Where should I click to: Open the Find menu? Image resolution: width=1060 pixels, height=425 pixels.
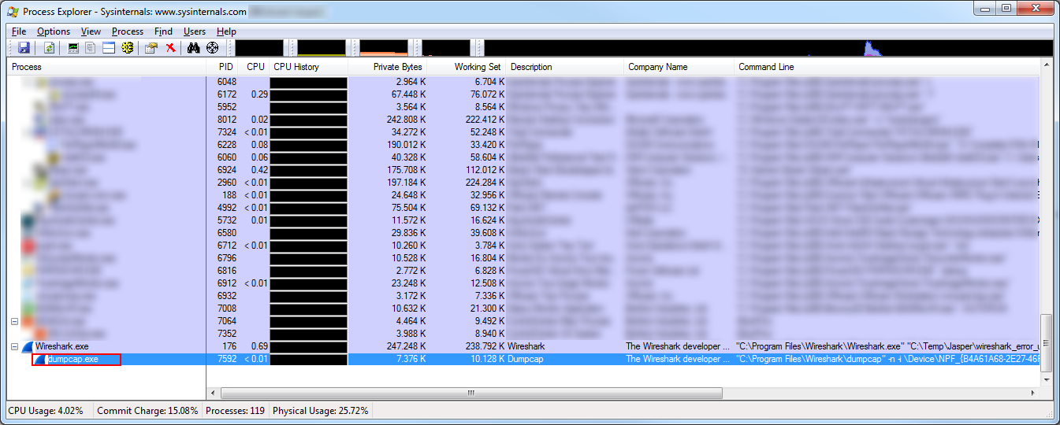pos(163,31)
